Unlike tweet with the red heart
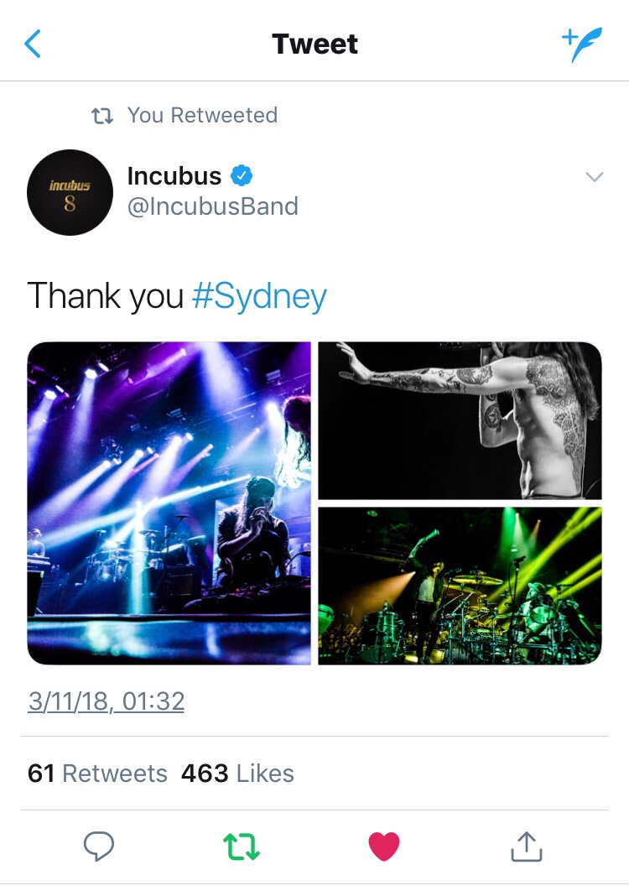 (x=384, y=847)
